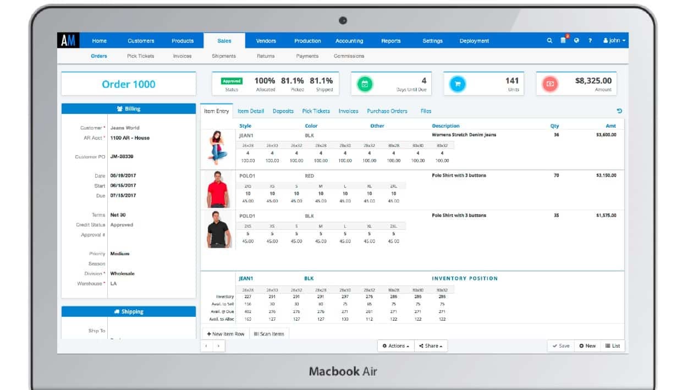Image resolution: width=688 pixels, height=390 pixels.
Task: Expand the Share dropdown
Action: [x=431, y=345]
